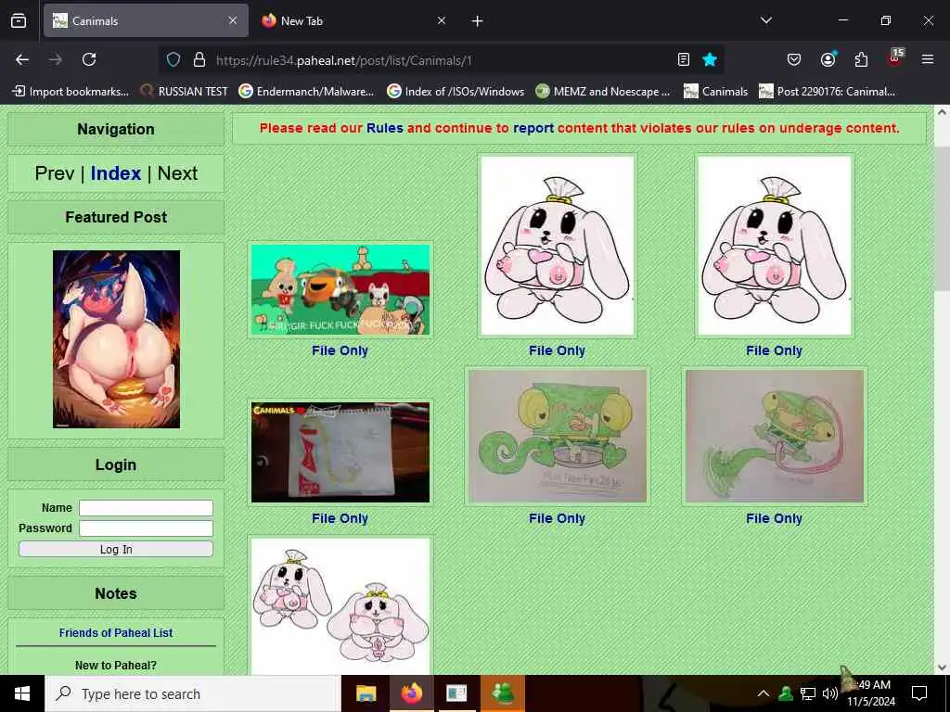Toggle reader view in the address bar
Image resolution: width=950 pixels, height=712 pixels.
pyautogui.click(x=684, y=59)
